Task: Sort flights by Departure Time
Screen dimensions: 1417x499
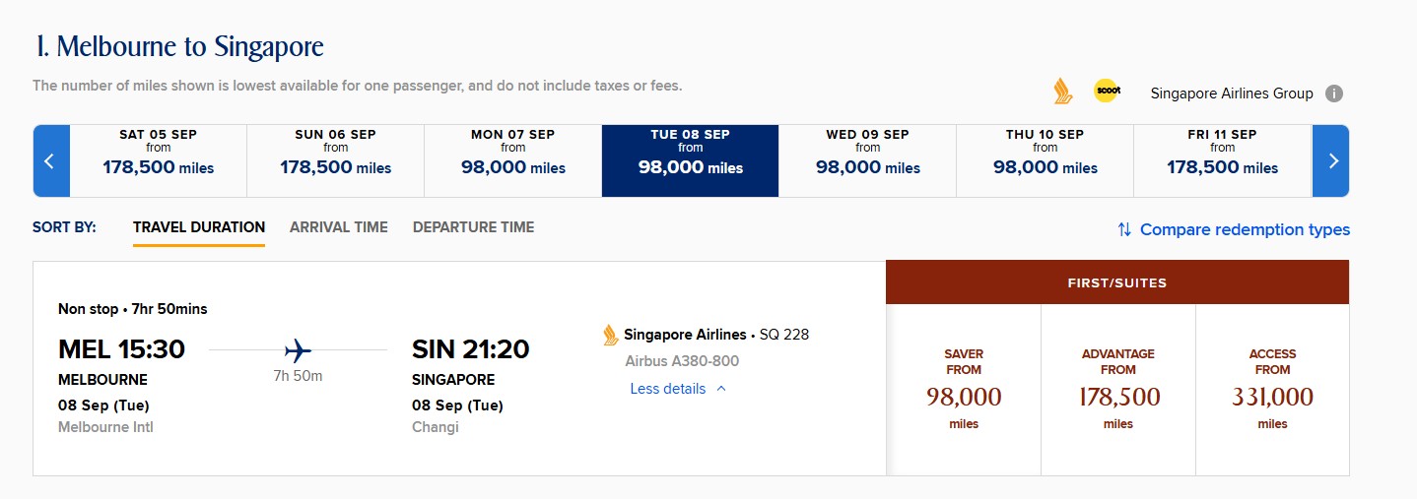Action: pos(473,227)
